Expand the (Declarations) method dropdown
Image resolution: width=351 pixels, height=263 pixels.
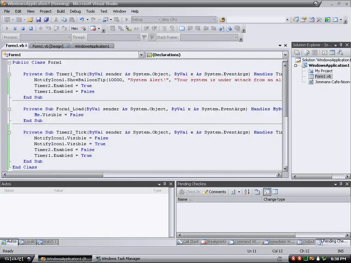click(285, 55)
